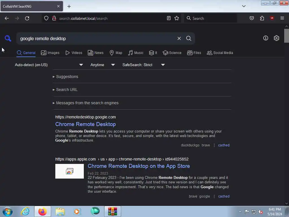Screen dimensions: 289x217
Task: Click into the SearXNG query input field
Action: (97, 38)
